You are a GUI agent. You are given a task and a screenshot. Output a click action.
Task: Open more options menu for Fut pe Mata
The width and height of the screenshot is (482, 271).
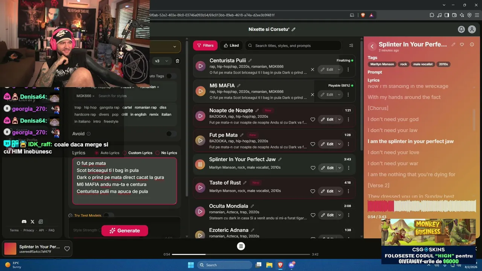pos(348,144)
